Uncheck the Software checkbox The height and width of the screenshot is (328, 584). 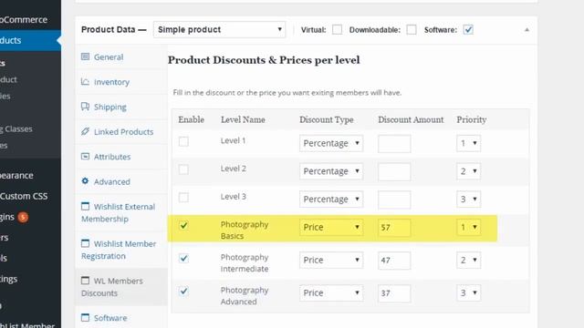468,30
